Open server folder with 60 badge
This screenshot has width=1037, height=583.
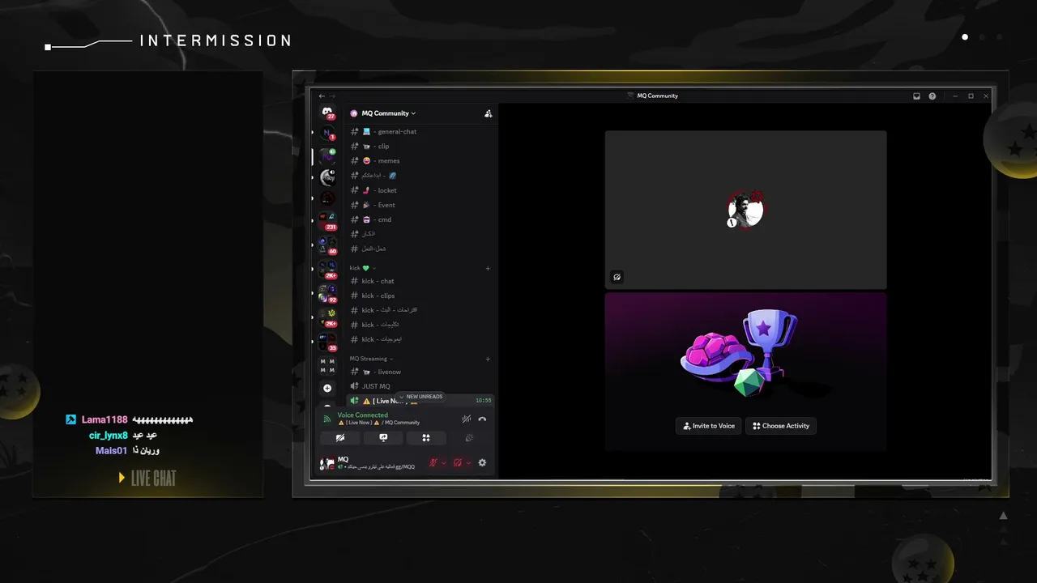coord(327,245)
